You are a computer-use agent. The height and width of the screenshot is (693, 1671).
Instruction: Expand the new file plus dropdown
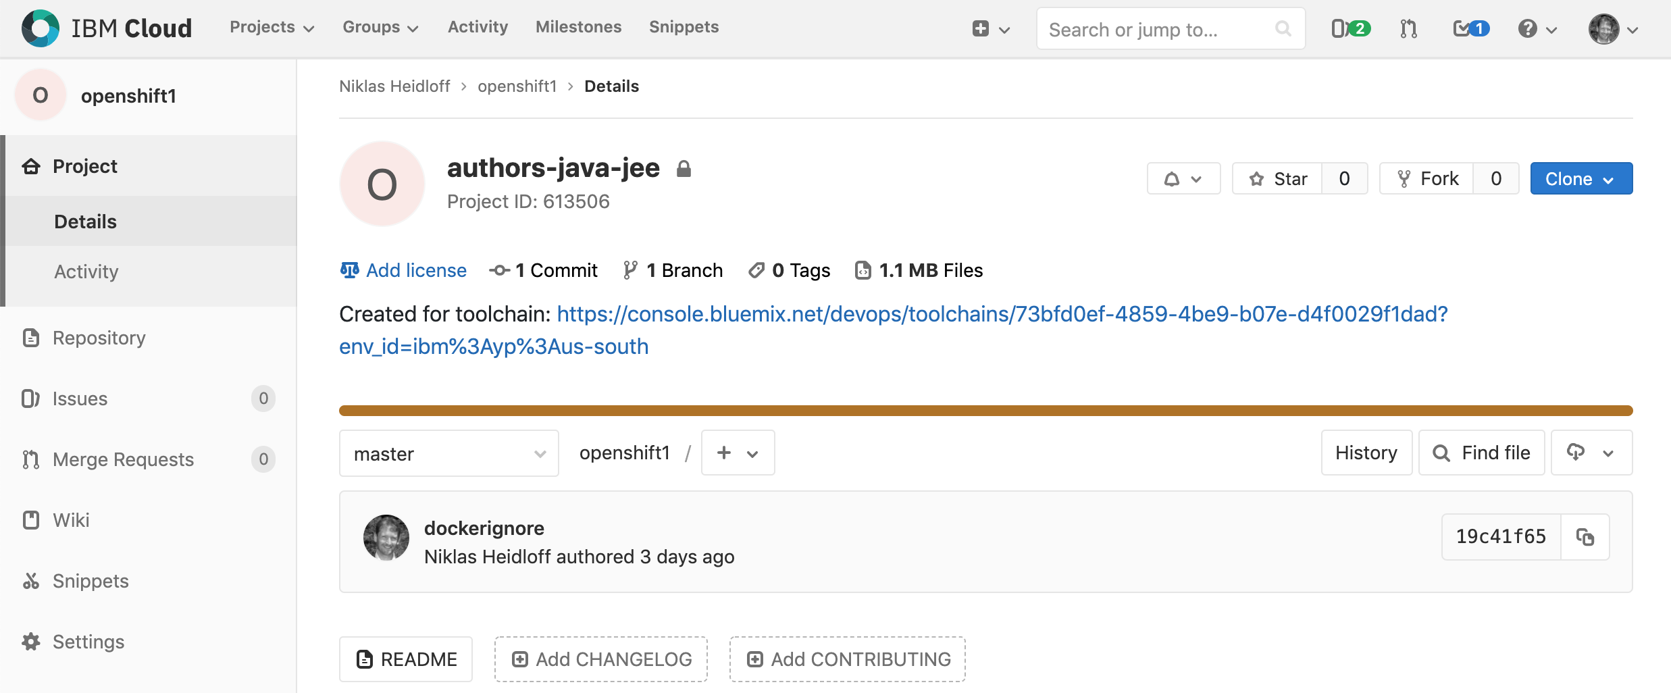click(x=737, y=453)
